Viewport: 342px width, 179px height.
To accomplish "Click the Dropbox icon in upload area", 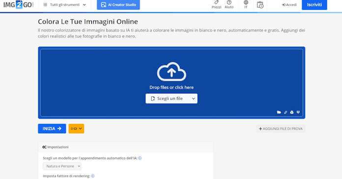I will 298,112.
